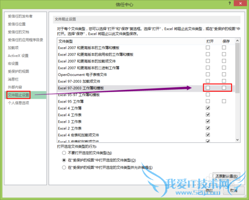Viewport: 249px width, 200px height.
Task: Toggle 打开 for Excel 97-2003 工作簿和模板
Action: click(208, 88)
